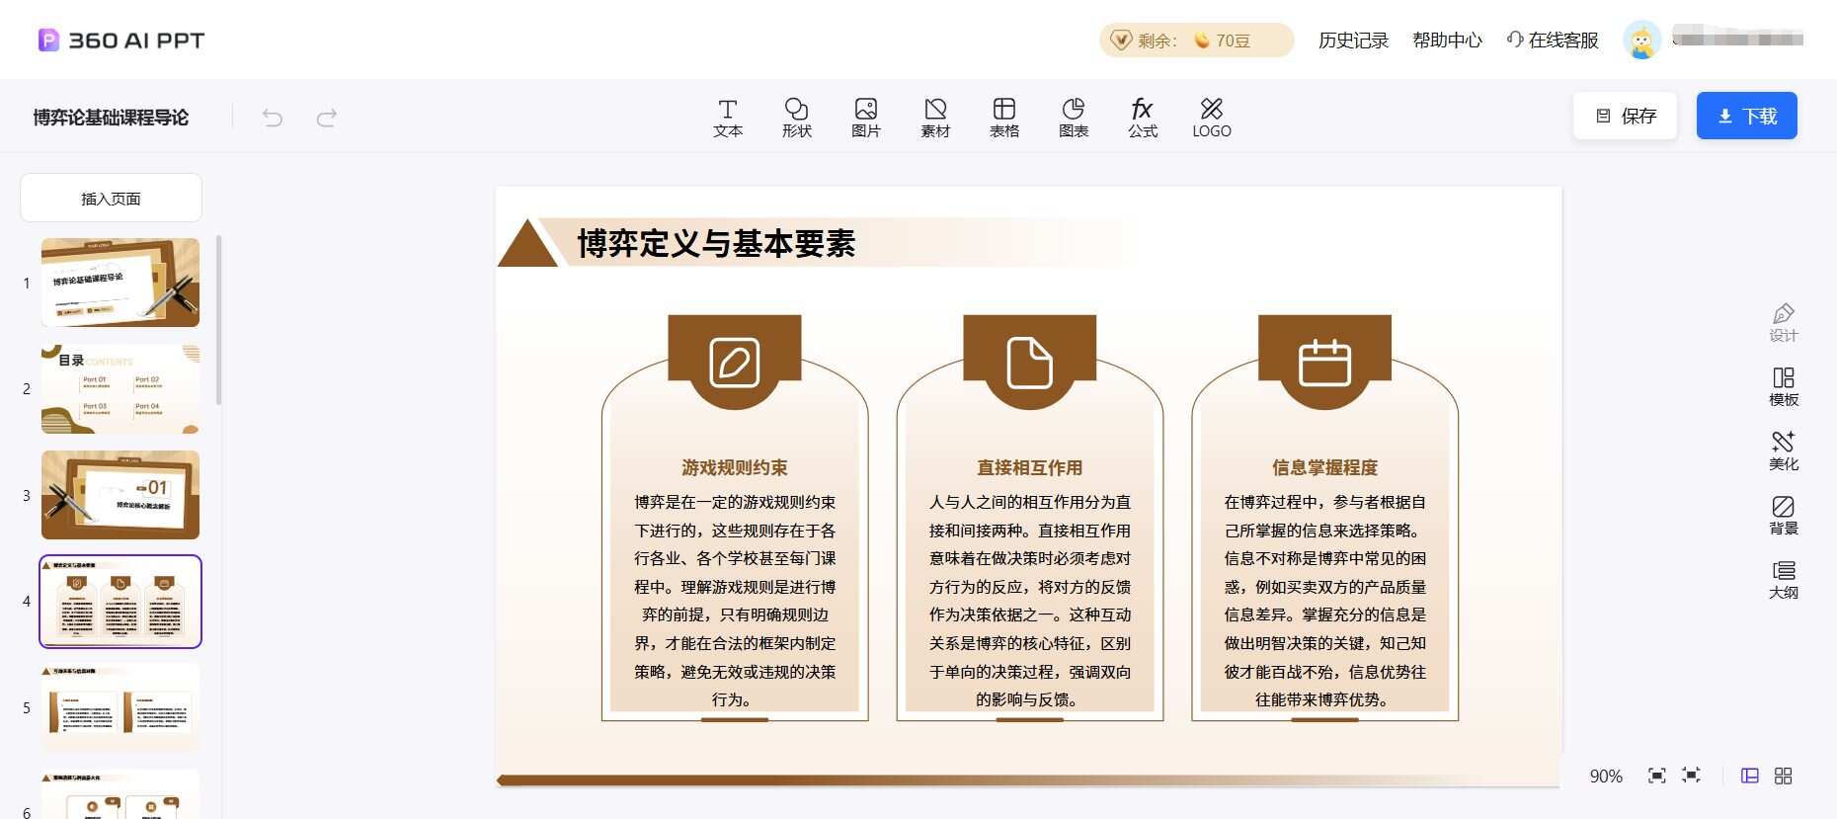Redo the last action
This screenshot has height=819, width=1837.
click(327, 118)
